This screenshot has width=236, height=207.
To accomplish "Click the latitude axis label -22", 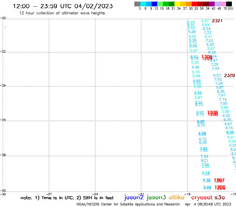I will 3,51.
